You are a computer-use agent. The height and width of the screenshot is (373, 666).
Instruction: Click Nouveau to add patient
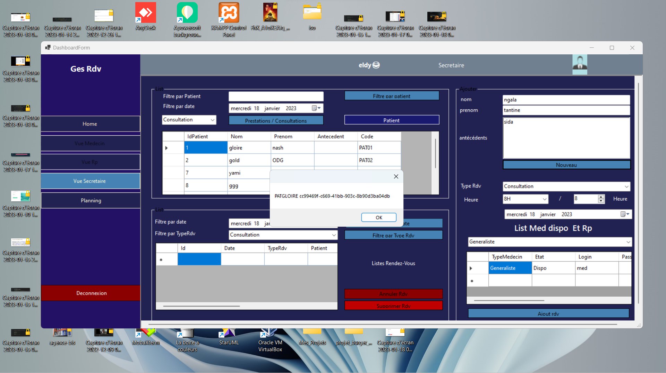tap(566, 165)
